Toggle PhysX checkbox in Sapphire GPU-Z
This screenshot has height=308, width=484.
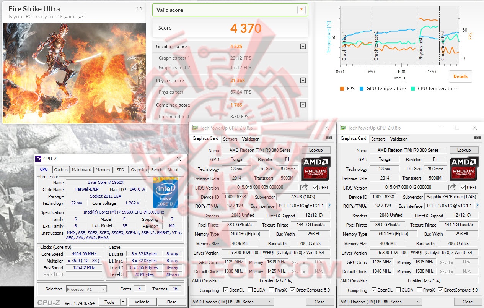pos(419,290)
